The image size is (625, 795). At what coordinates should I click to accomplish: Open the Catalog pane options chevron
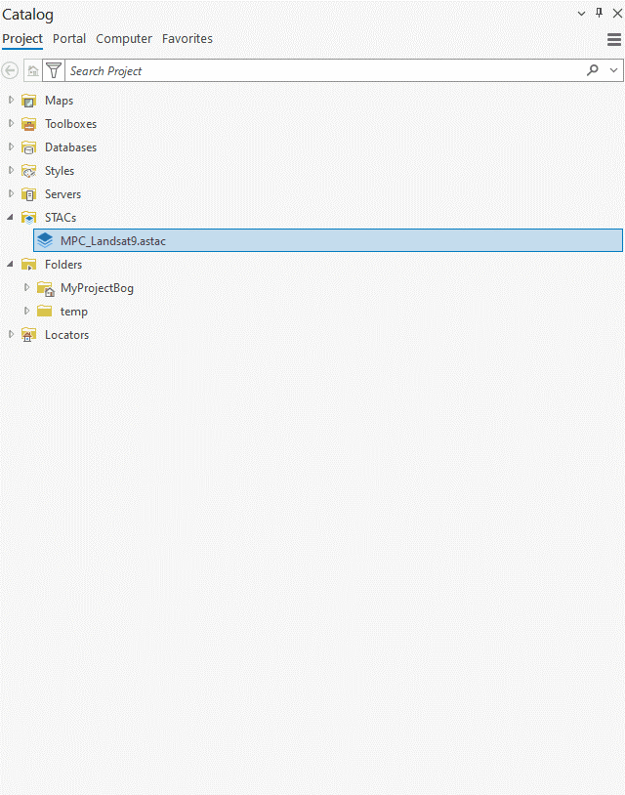point(581,14)
